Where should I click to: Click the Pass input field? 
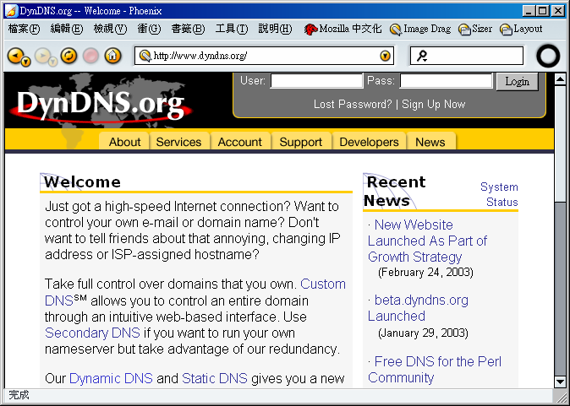point(446,80)
